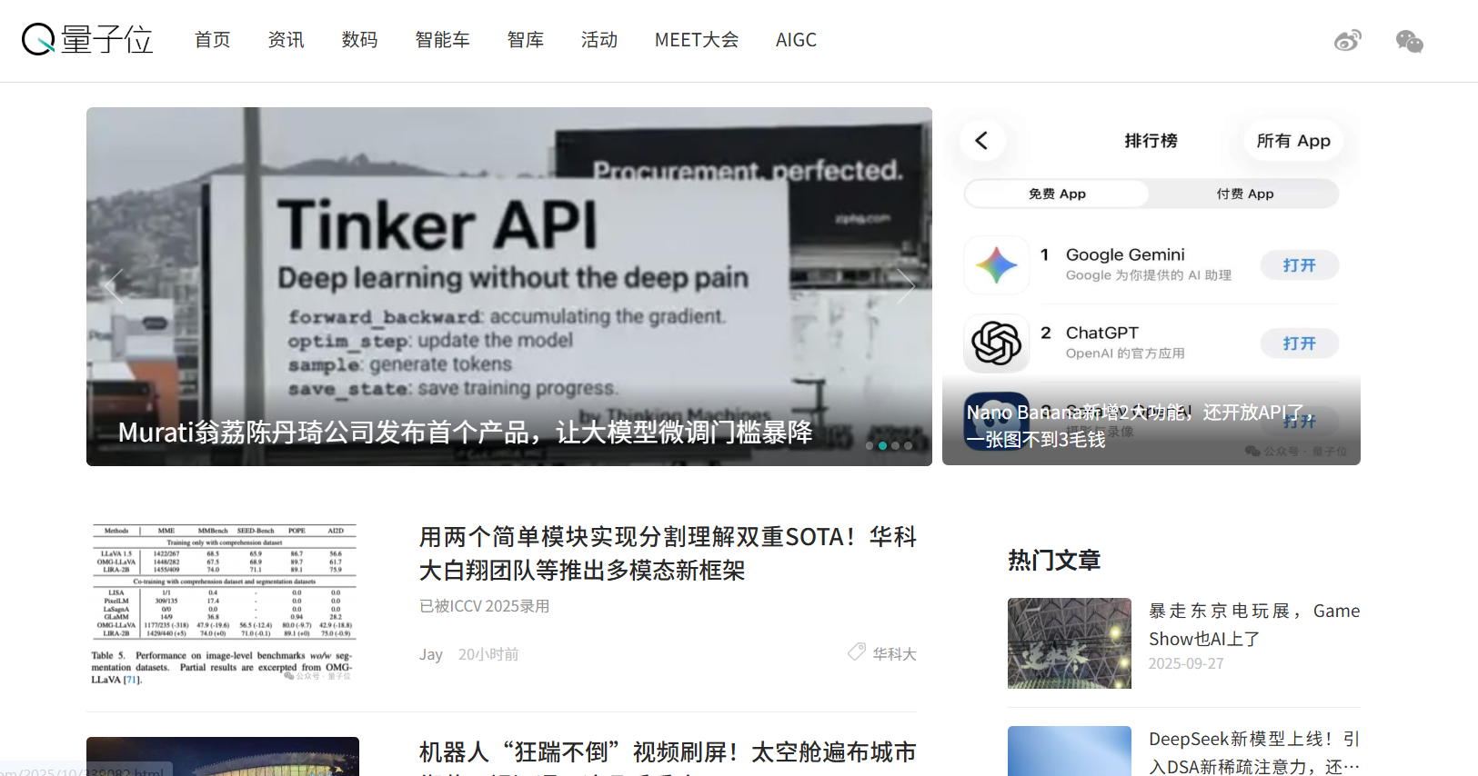This screenshot has width=1478, height=776.
Task: Open the 所有 App filter
Action: pyautogui.click(x=1292, y=141)
